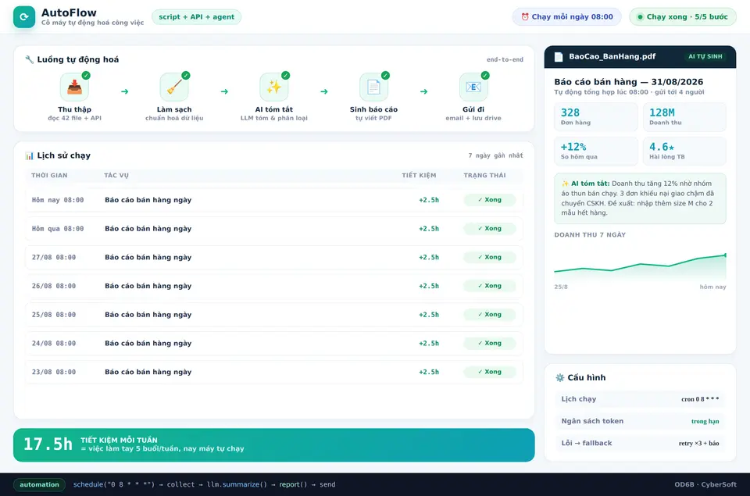Viewport: 750px width, 496px height.
Task: Select the 24/08 08:00 history row time
Action: pyautogui.click(x=54, y=344)
